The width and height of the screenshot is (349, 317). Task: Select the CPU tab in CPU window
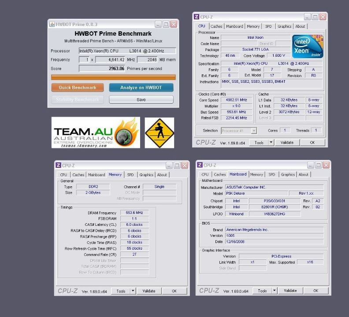point(202,26)
